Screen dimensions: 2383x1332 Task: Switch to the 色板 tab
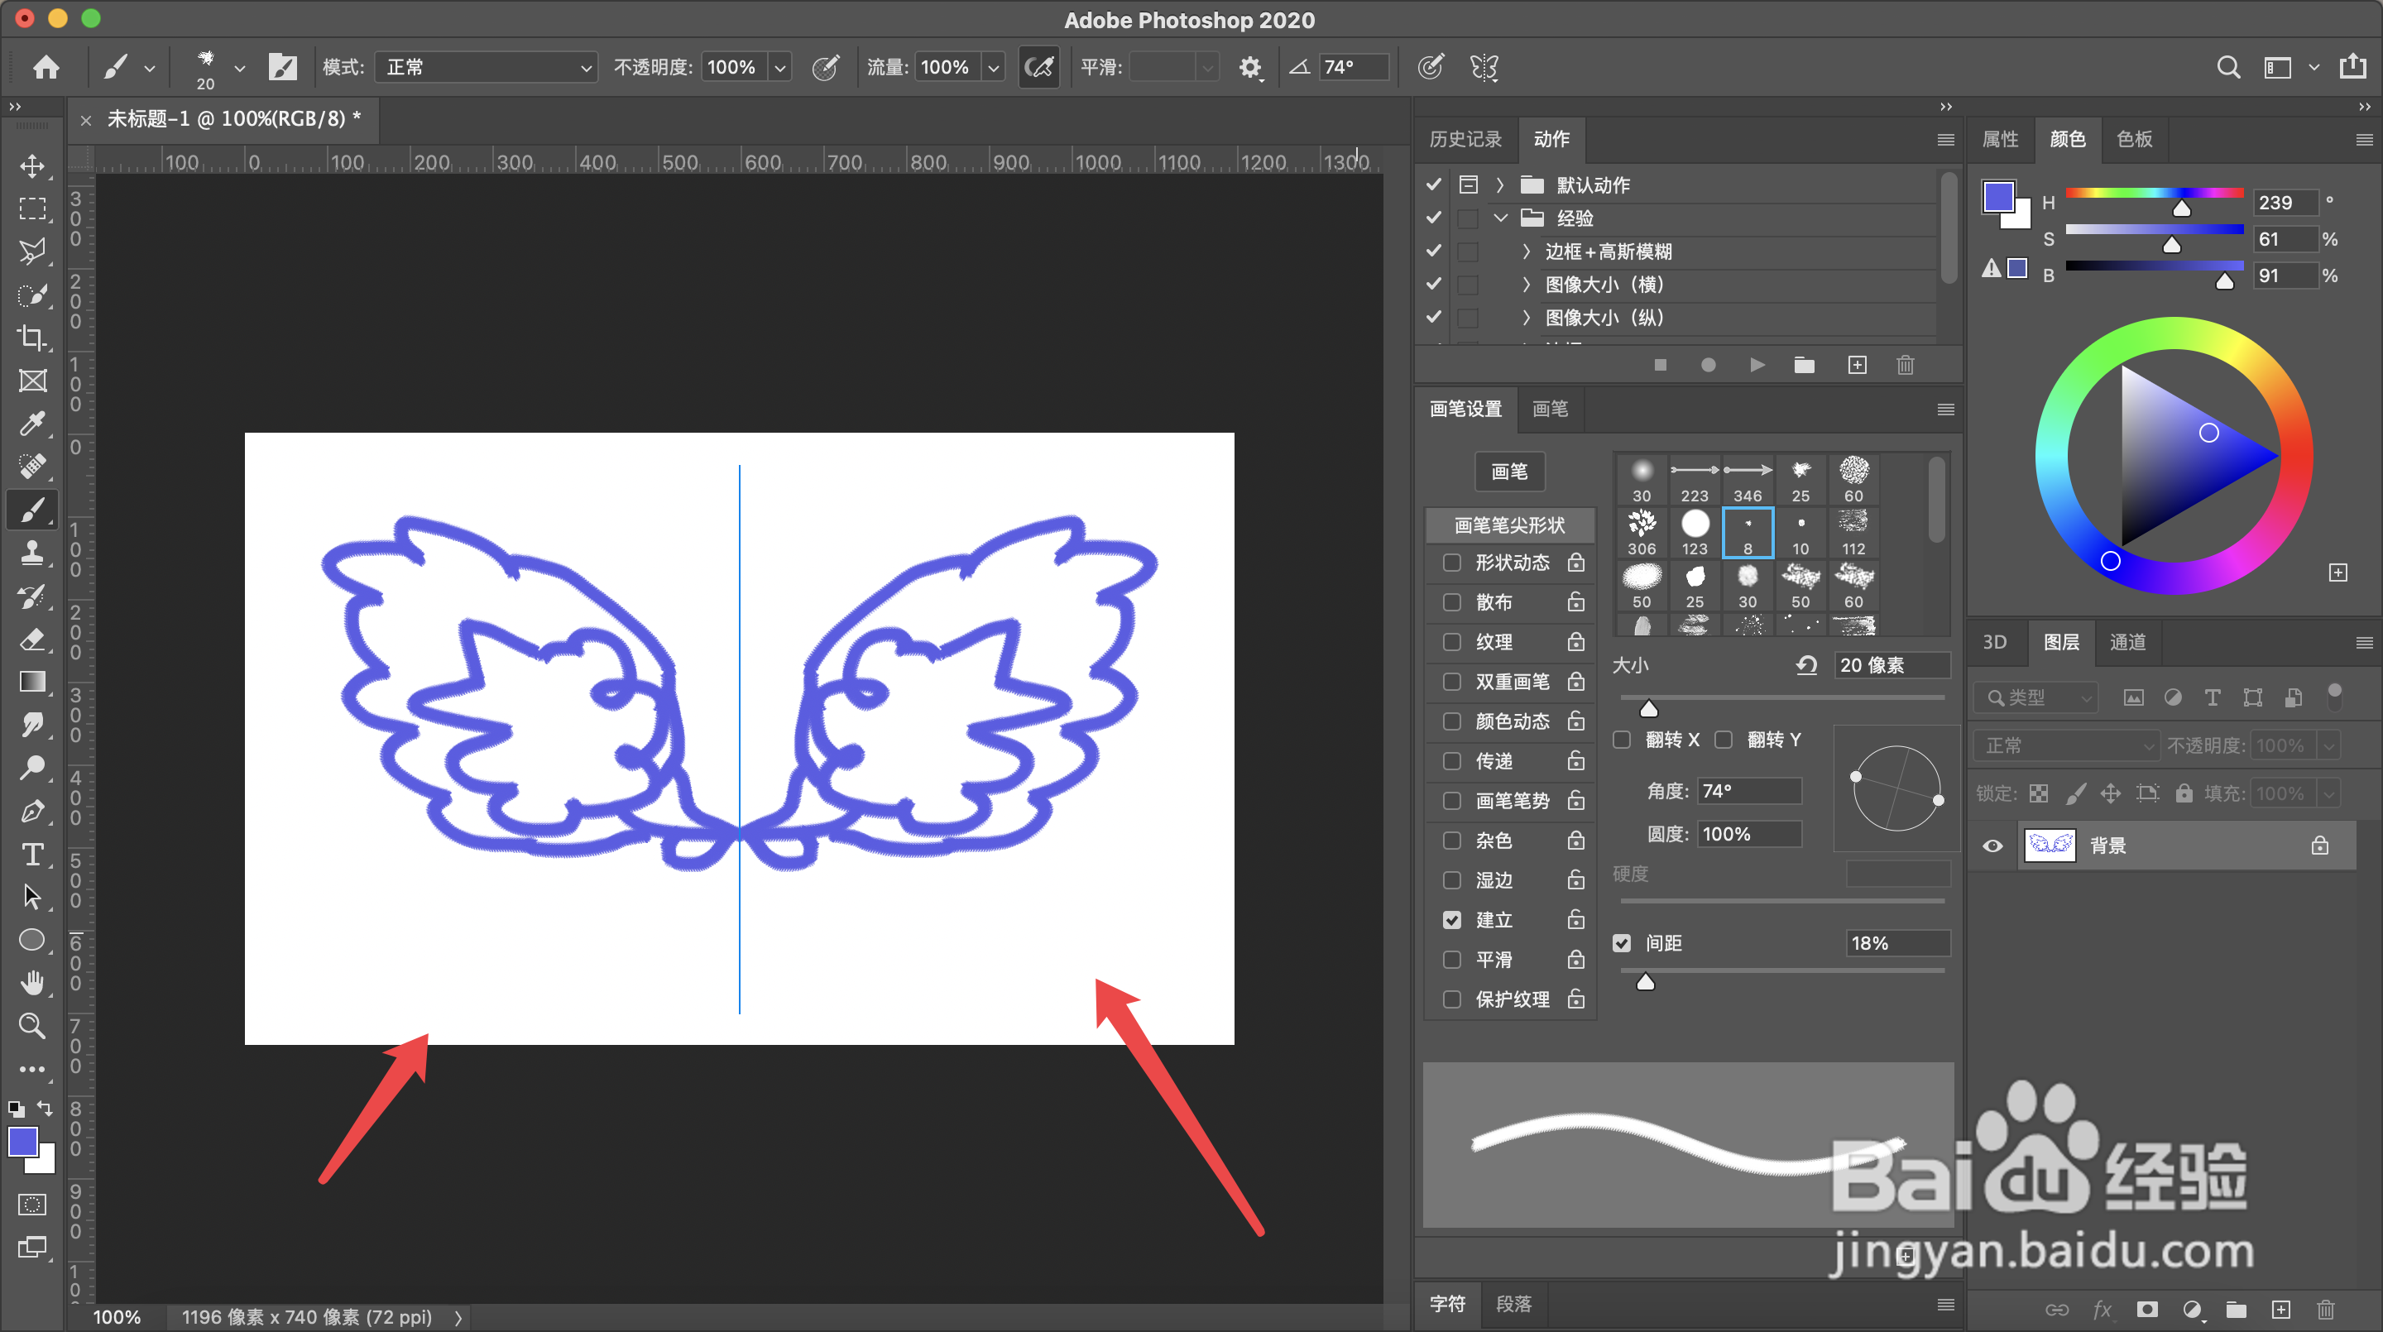click(x=2135, y=139)
